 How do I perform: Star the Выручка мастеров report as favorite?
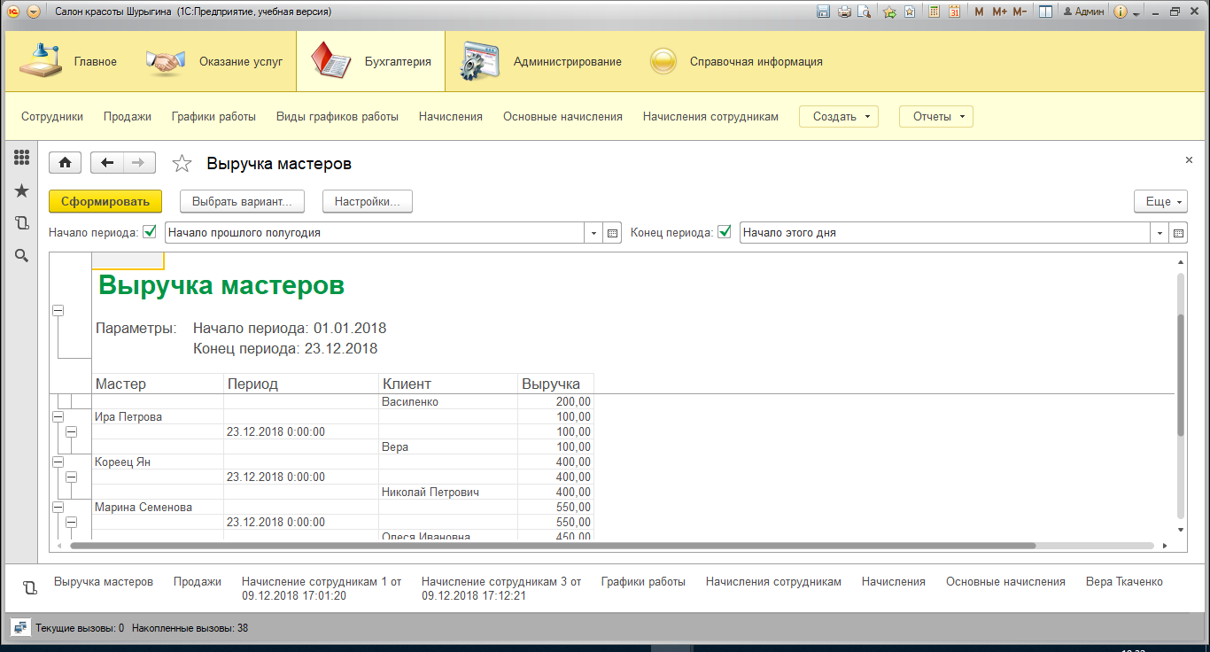click(182, 163)
